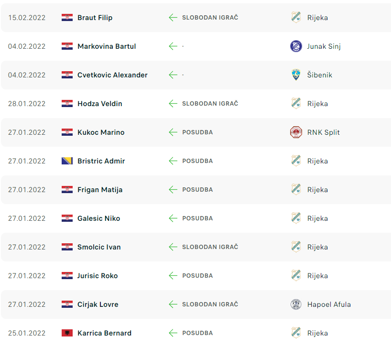This screenshot has height=347, width=391.
Task: Select player Frigan Matija
Action: [99, 190]
